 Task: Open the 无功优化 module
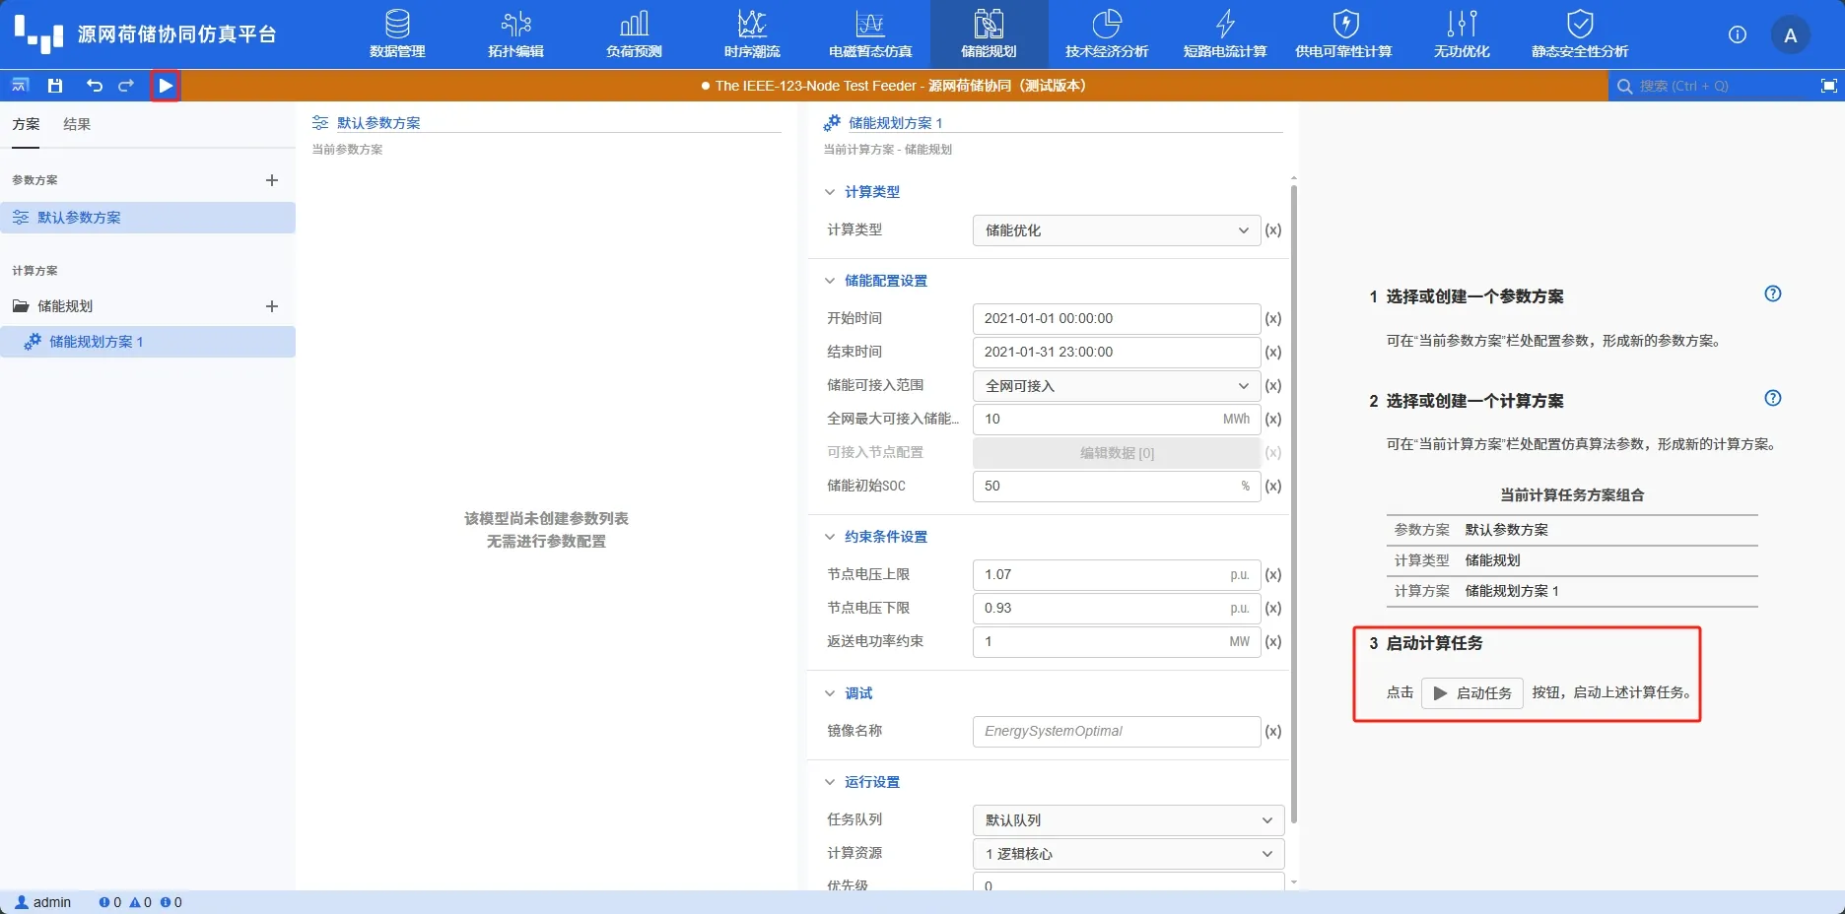[x=1462, y=34]
